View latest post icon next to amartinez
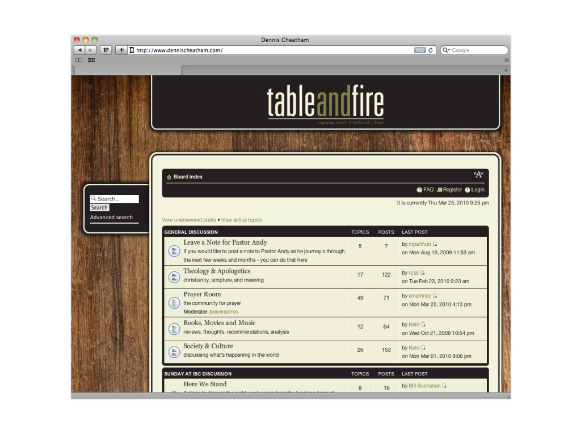581x435 pixels. (x=435, y=296)
